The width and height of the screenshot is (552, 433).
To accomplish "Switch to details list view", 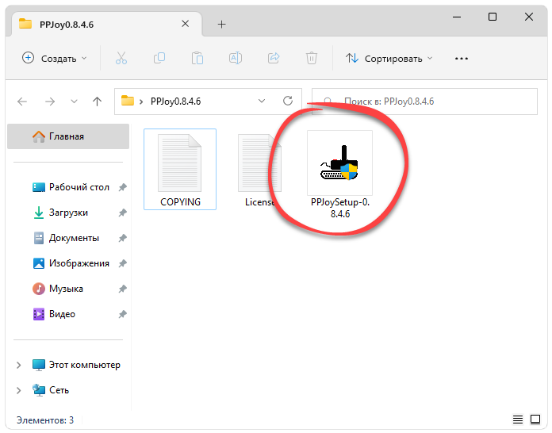I will click(517, 420).
